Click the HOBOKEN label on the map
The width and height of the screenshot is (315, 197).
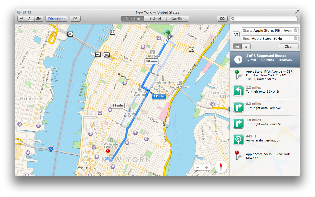tap(31, 99)
